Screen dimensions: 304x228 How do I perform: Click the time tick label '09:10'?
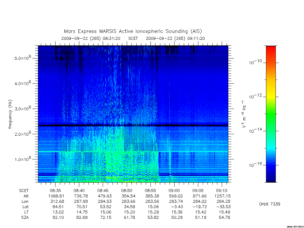coord(222,191)
